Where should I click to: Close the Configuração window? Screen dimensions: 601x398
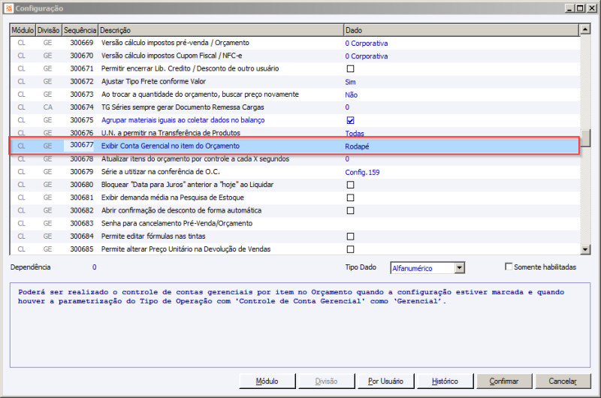pyautogui.click(x=591, y=8)
